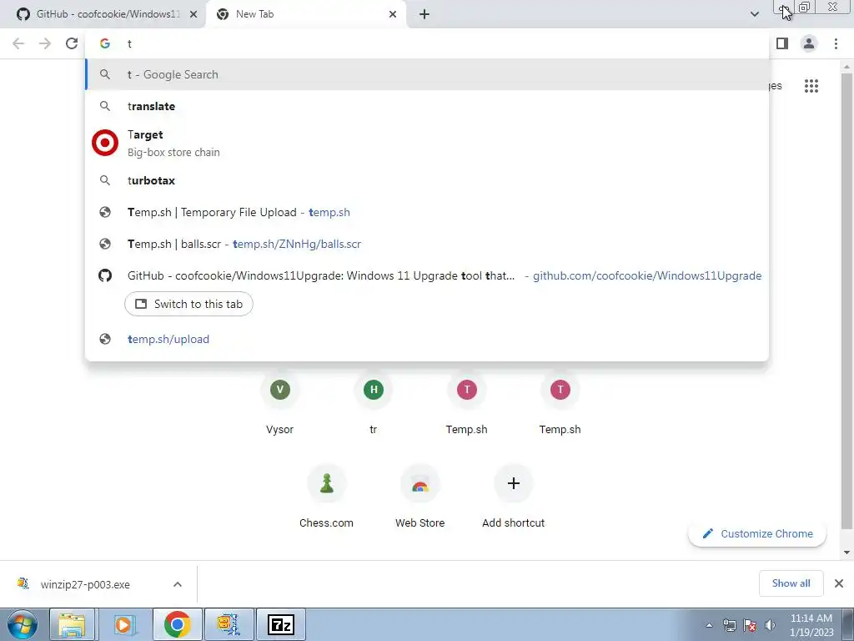Open the temp.sh/upload suggestion
The height and width of the screenshot is (641, 854).
427,339
